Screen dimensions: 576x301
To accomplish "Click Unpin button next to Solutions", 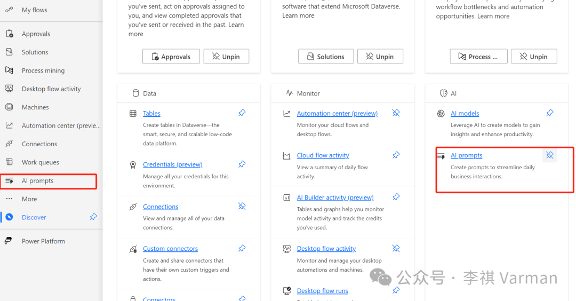I will point(380,56).
